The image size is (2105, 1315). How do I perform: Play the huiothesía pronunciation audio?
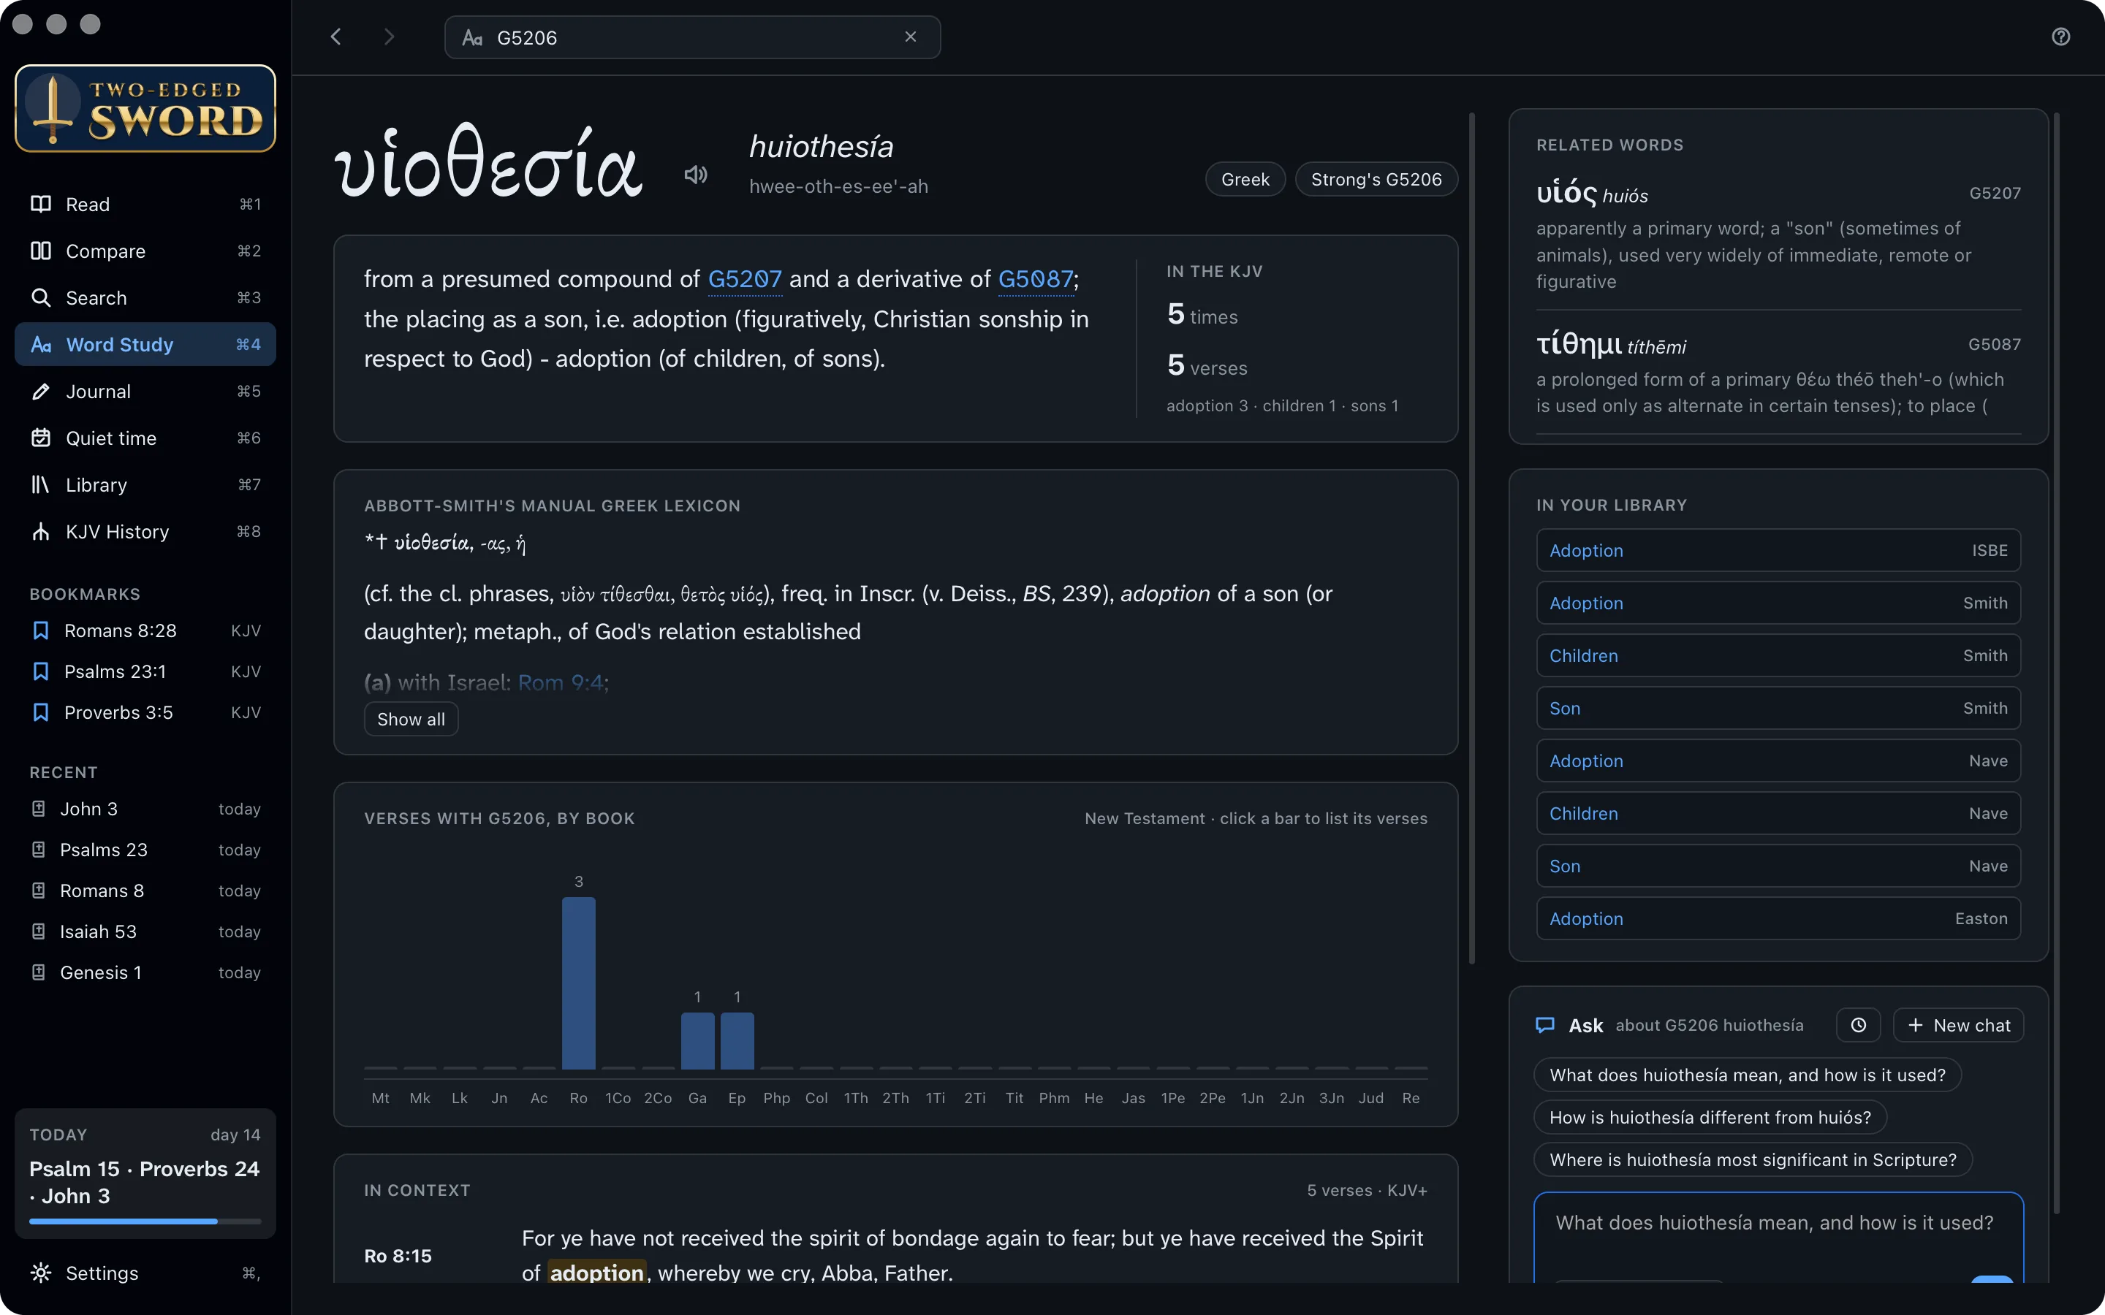point(695,175)
